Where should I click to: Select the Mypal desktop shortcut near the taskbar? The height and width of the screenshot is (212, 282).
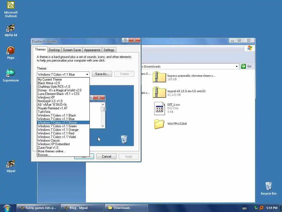coord(11,166)
